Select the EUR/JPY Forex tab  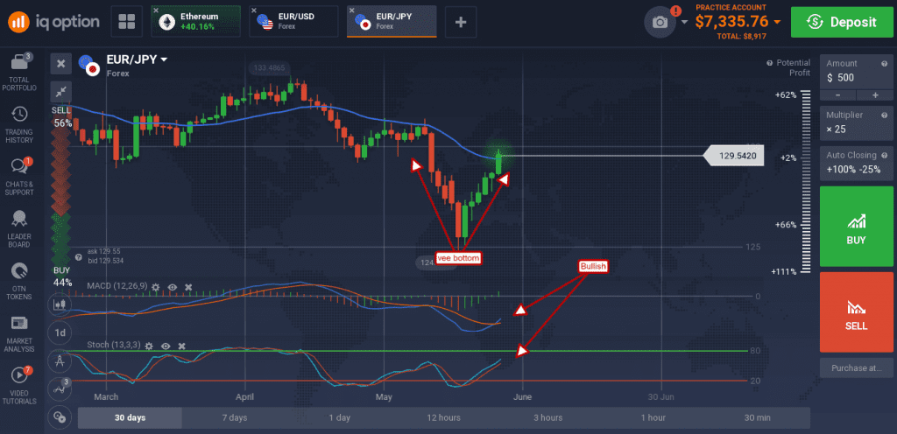pyautogui.click(x=392, y=22)
